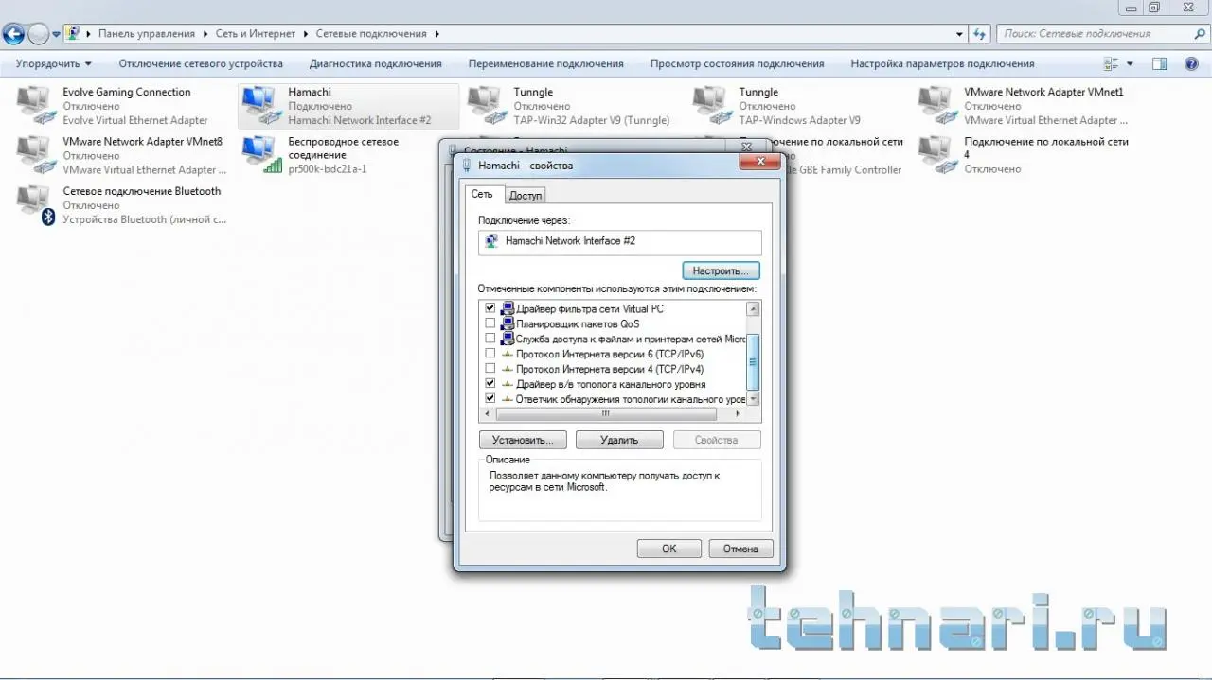The image size is (1212, 680).
Task: Click the control panel icon in address bar
Action: (73, 34)
